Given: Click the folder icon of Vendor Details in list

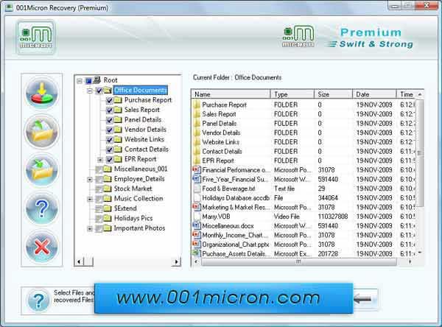Looking at the screenshot, I should 197,133.
